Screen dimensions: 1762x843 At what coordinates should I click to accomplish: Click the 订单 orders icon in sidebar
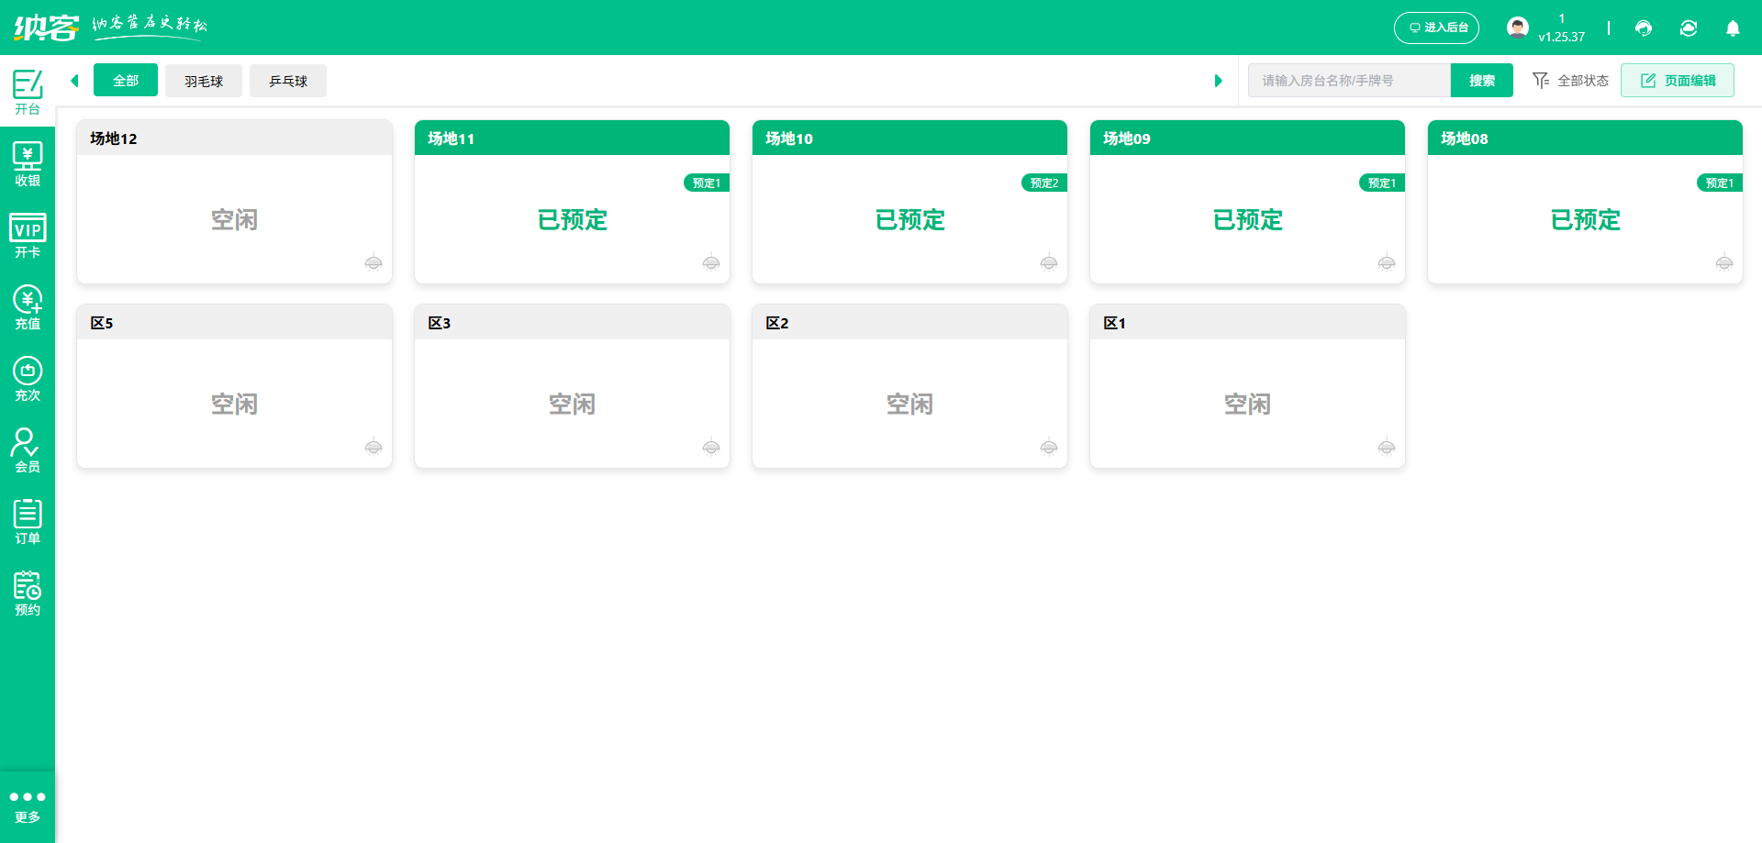(x=28, y=521)
